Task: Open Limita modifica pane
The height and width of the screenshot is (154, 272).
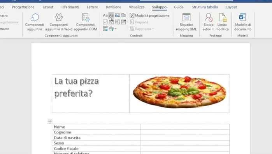Action: coord(222,22)
